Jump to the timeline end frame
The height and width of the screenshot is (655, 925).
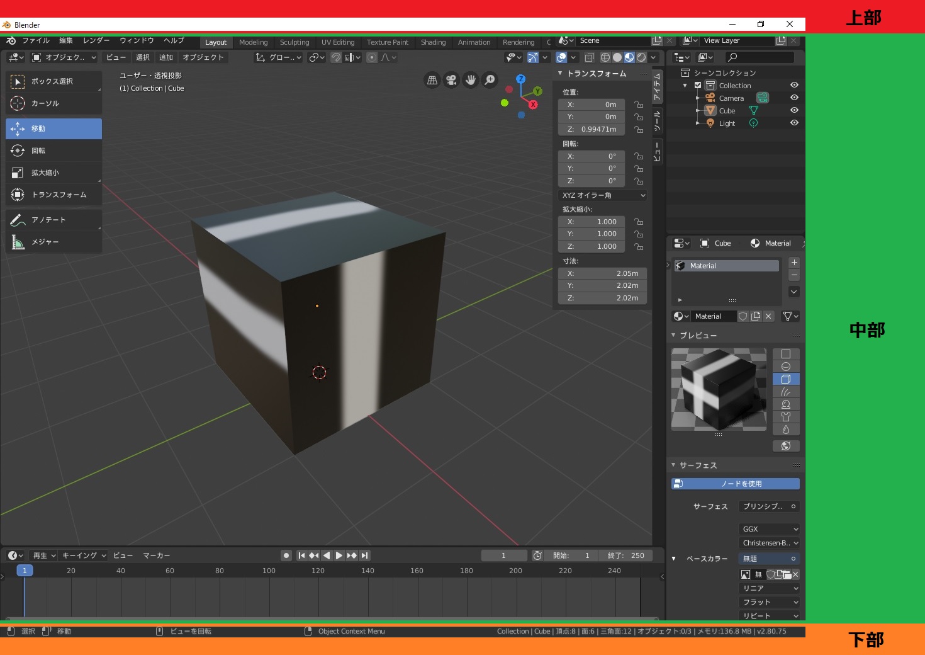pos(364,555)
